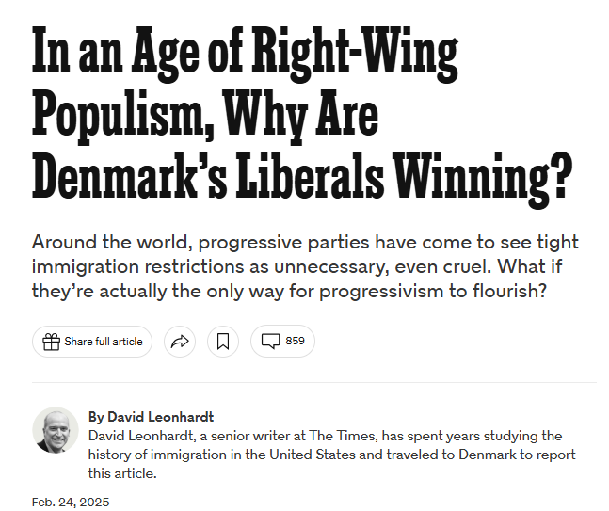The height and width of the screenshot is (511, 609).
Task: Click the headline line "In an Age of Right-Wing"
Action: pyautogui.click(x=245, y=57)
